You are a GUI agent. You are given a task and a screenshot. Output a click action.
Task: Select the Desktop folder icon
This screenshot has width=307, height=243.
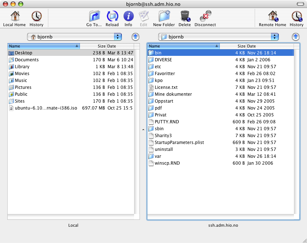(11, 53)
